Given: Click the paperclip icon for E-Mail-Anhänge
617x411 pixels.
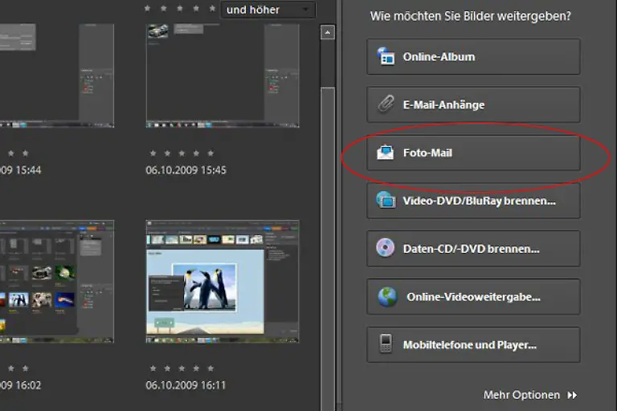Looking at the screenshot, I should click(x=386, y=105).
